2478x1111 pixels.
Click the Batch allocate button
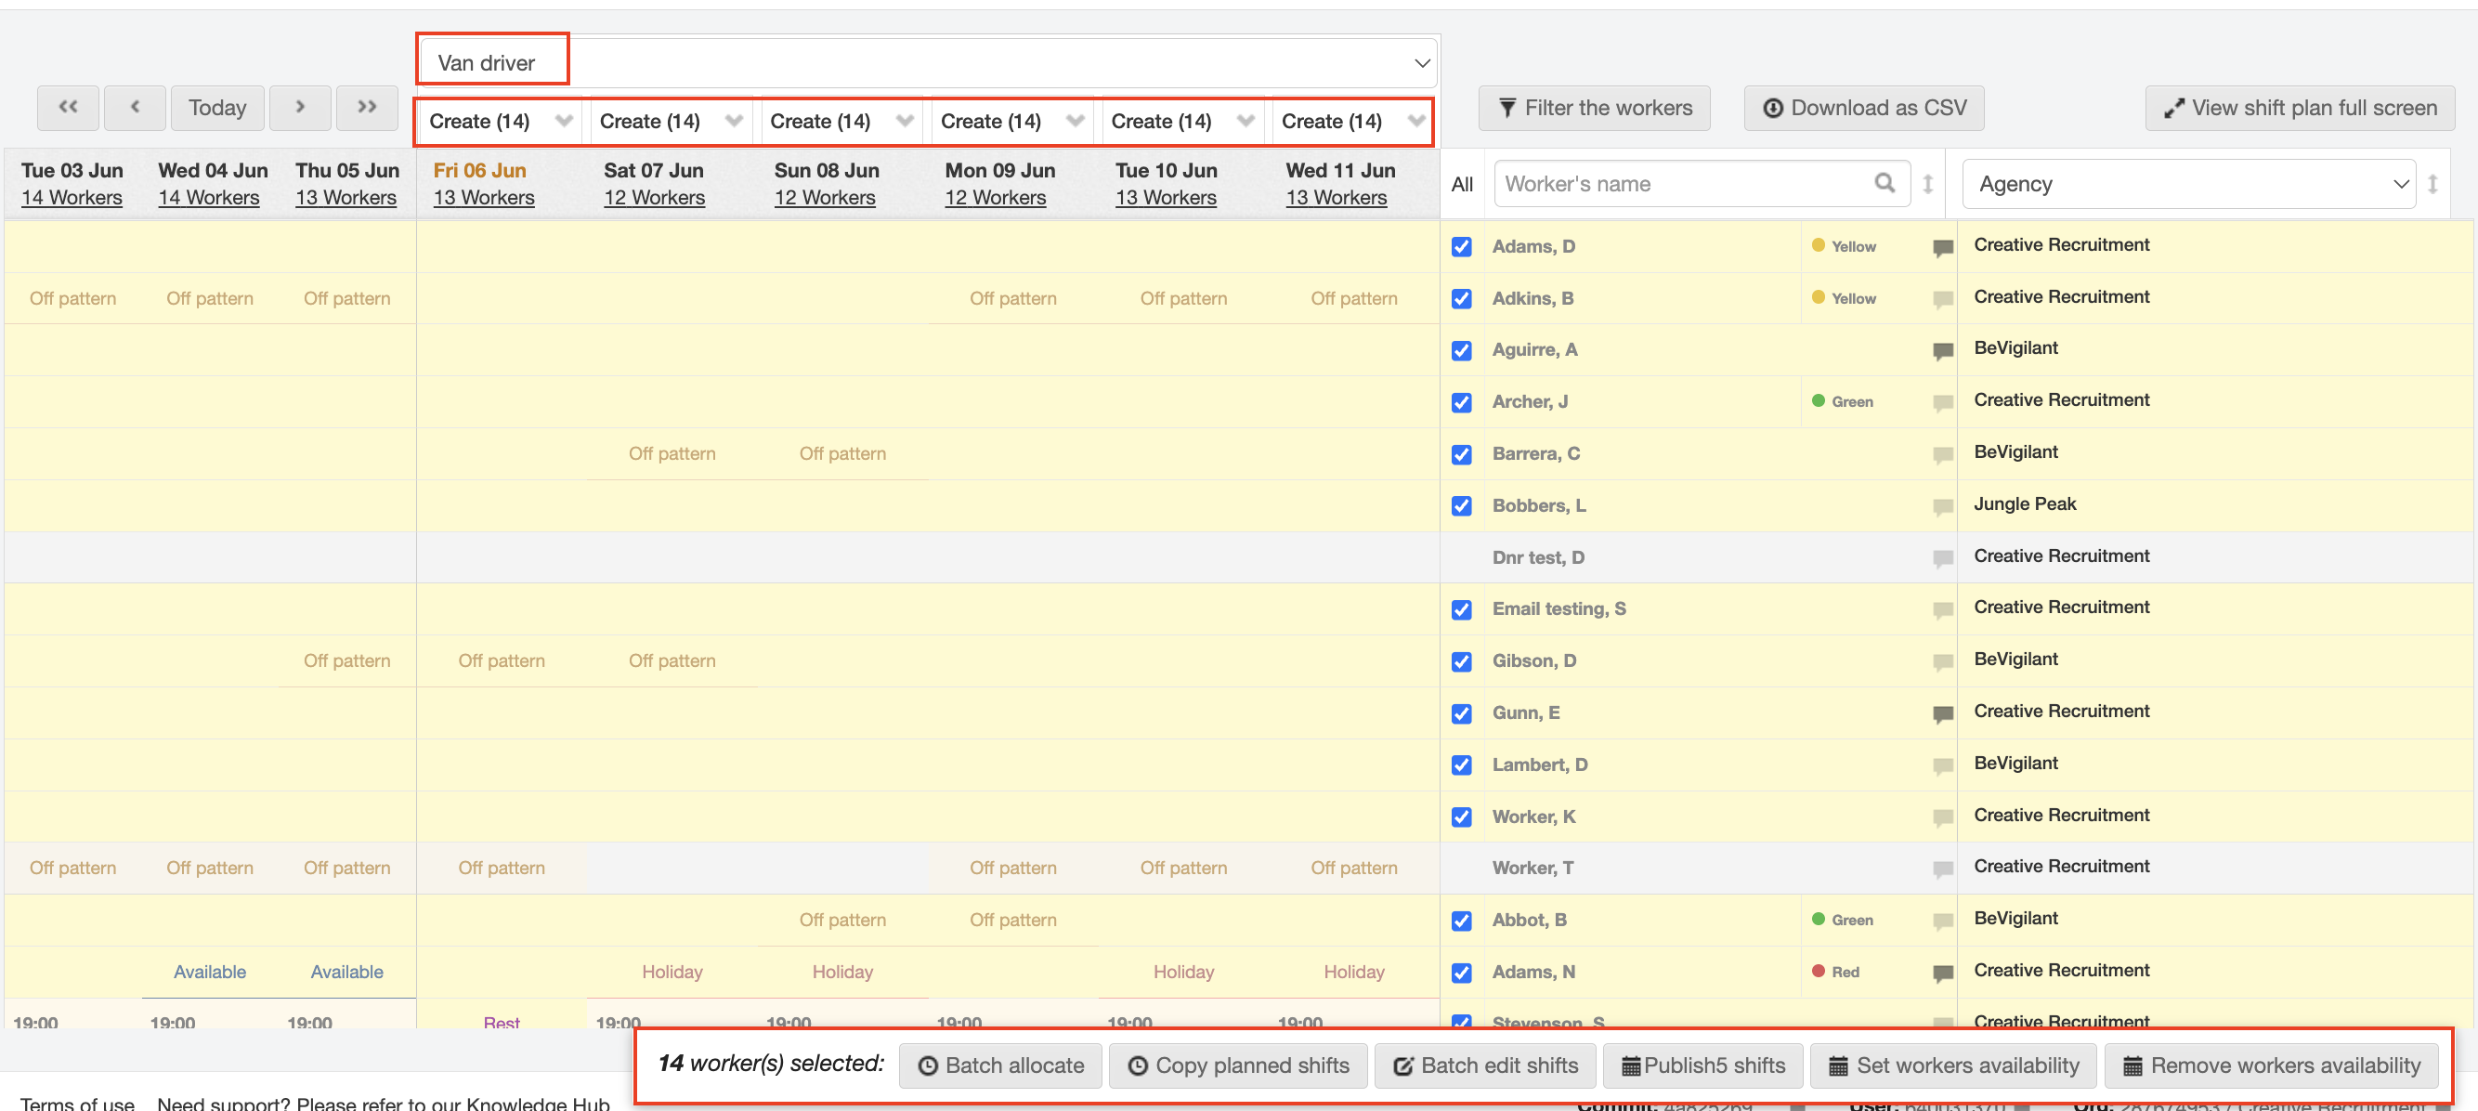tap(1000, 1065)
